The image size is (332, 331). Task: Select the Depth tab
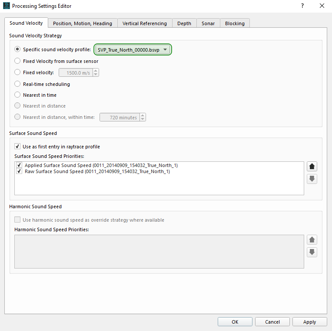(184, 23)
